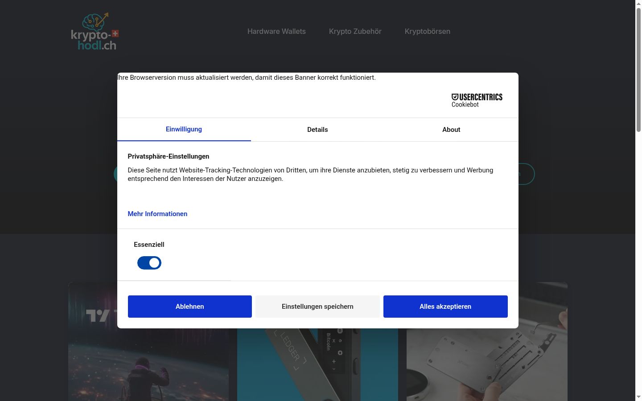Open the About tab
The width and height of the screenshot is (642, 401).
point(451,130)
